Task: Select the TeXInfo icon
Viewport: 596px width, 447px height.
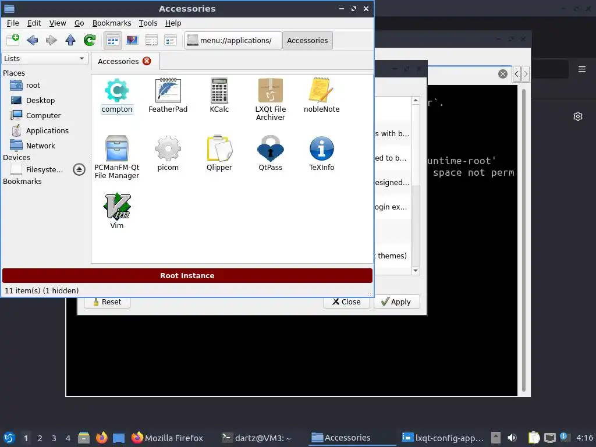Action: point(321,154)
